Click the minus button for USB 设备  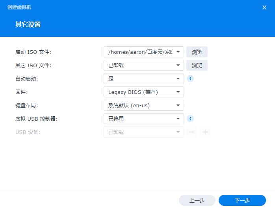point(192,132)
